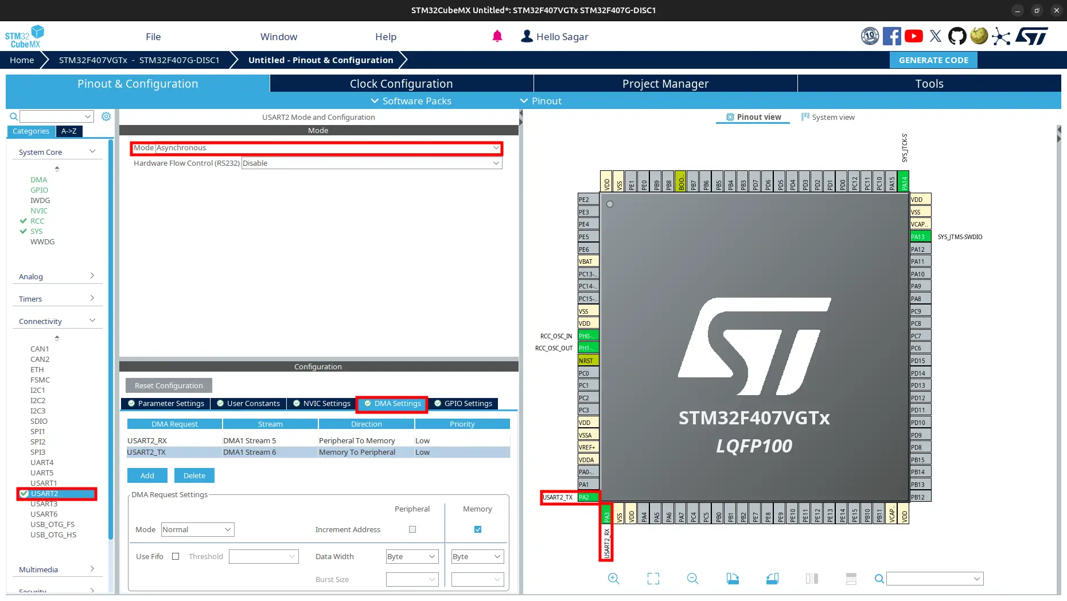1067x601 pixels.
Task: Collapse the Connectivity category
Action: 57,321
